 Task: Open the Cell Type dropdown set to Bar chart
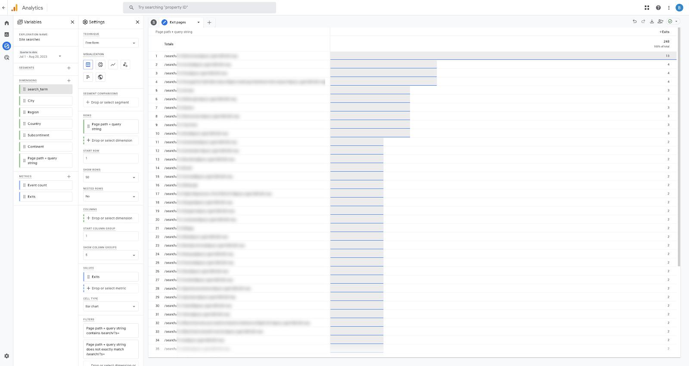coord(111,307)
